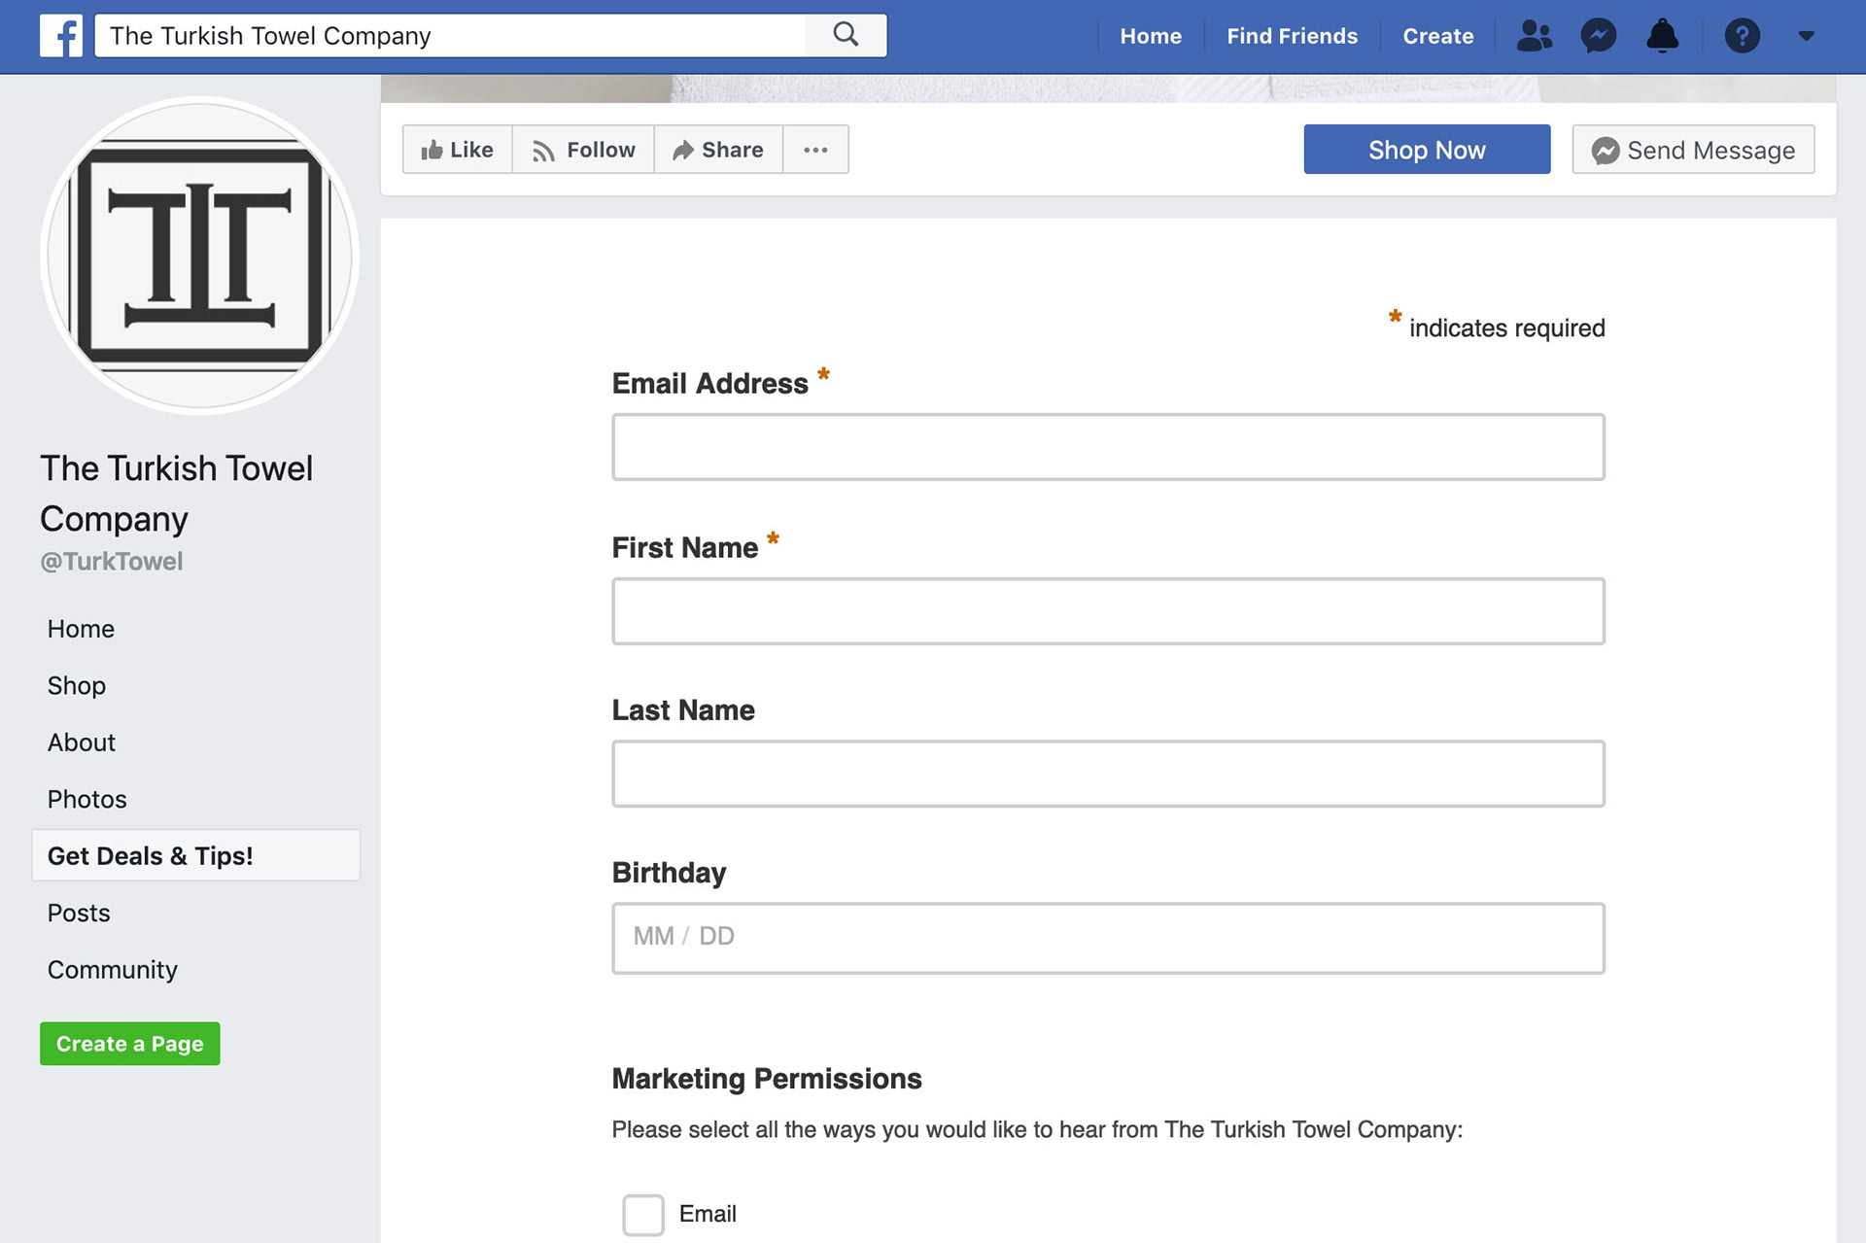Click the page name The Turkish Towel Company

click(x=177, y=494)
